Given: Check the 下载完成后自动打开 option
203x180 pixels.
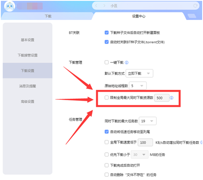Looking at the screenshot, I should point(107,165).
